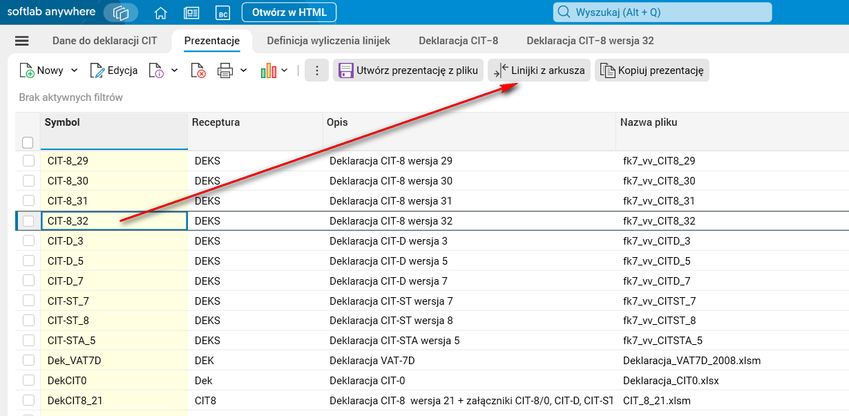Click the bar chart icon
Viewport: 849px width, 416px height.
268,70
